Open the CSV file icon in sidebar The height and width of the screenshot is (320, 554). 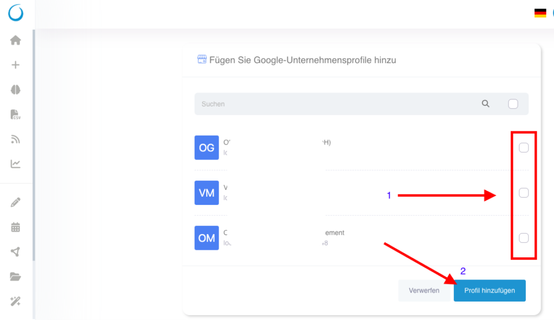pos(16,115)
